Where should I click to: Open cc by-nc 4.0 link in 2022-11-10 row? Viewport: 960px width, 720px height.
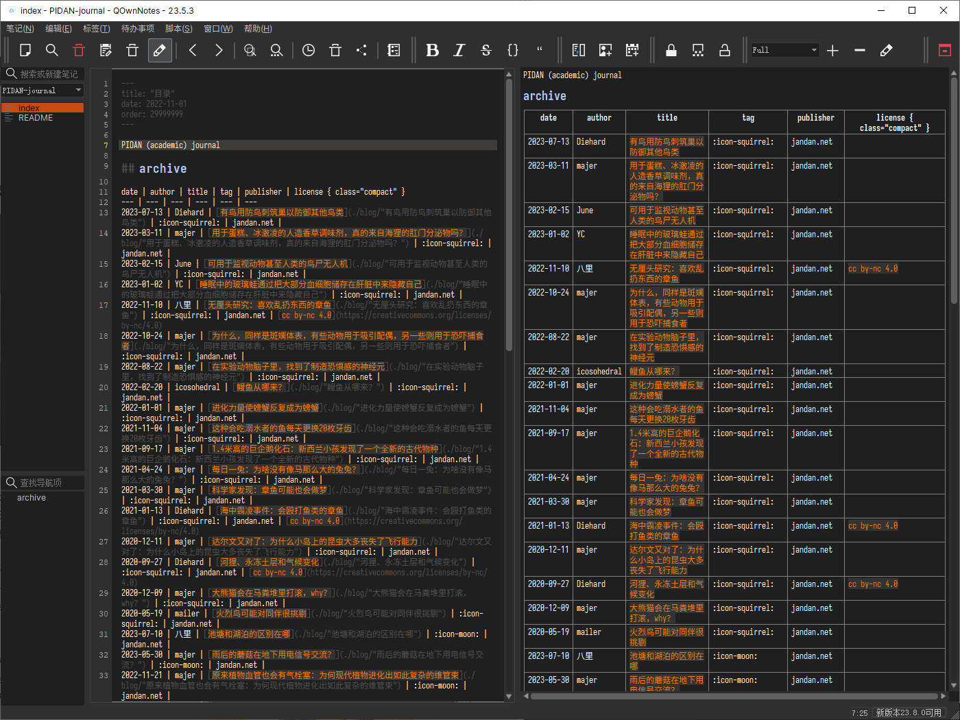pyautogui.click(x=873, y=269)
